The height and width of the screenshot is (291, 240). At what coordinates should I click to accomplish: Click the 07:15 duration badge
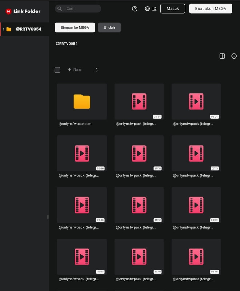pos(215,168)
